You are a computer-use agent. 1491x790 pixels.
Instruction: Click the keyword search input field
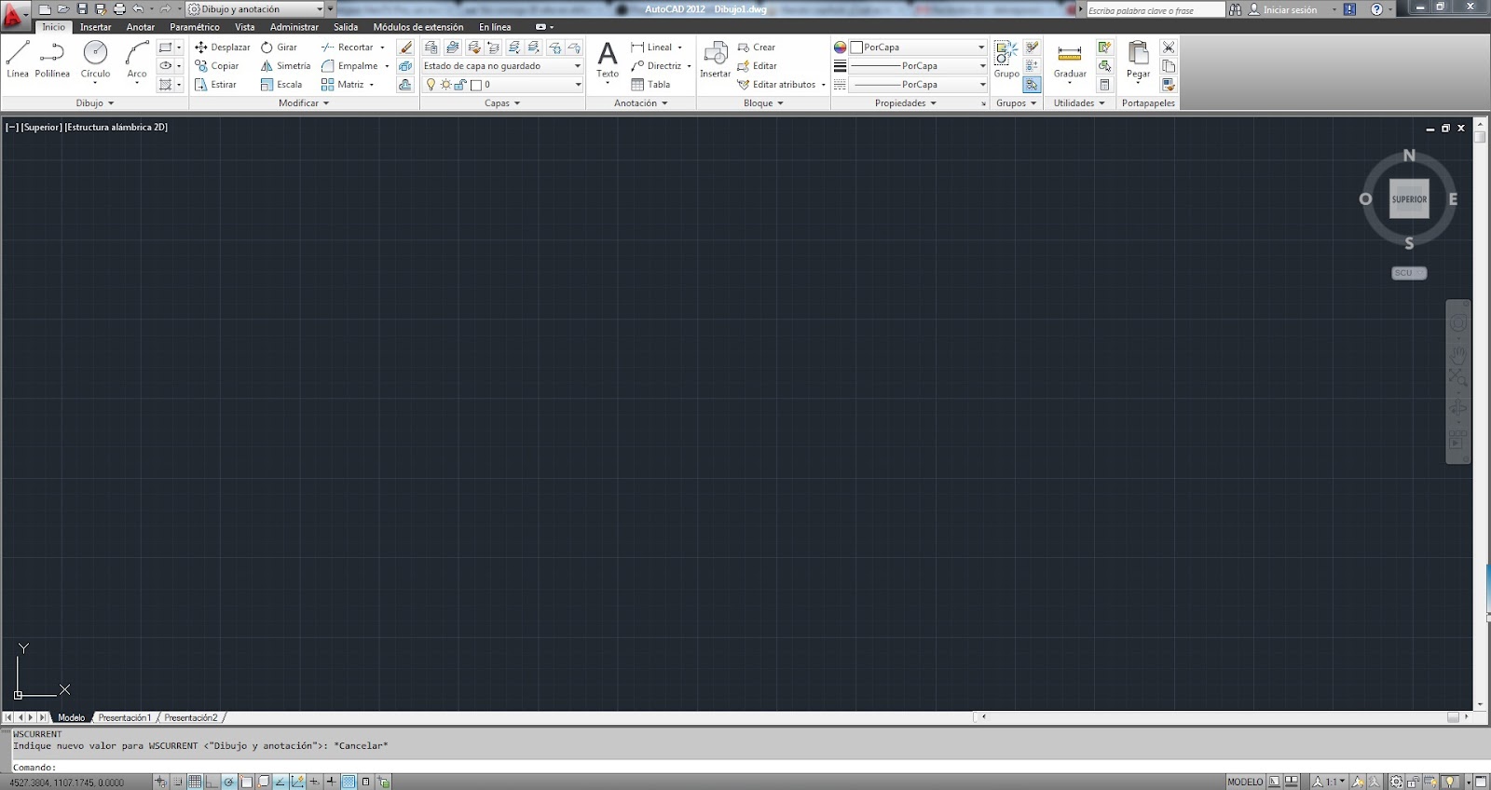pos(1156,9)
